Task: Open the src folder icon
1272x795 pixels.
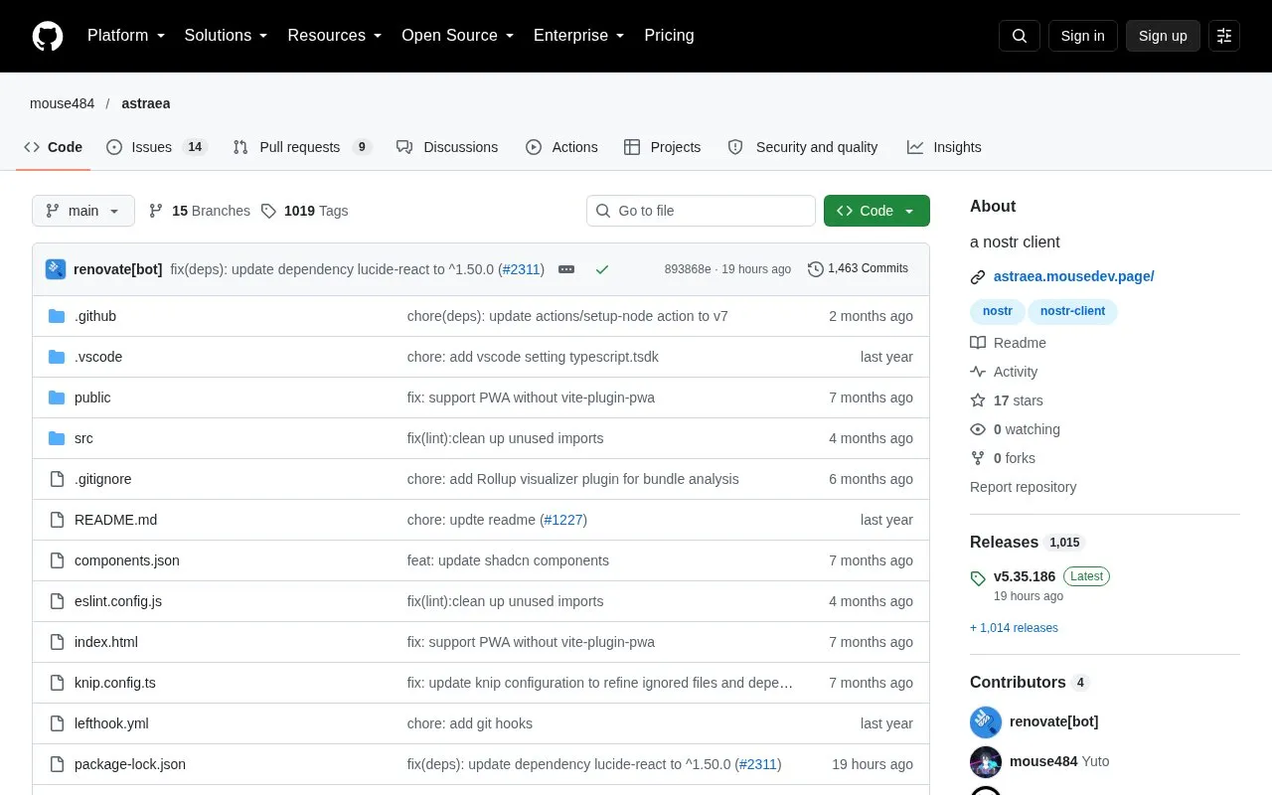Action: (57, 438)
